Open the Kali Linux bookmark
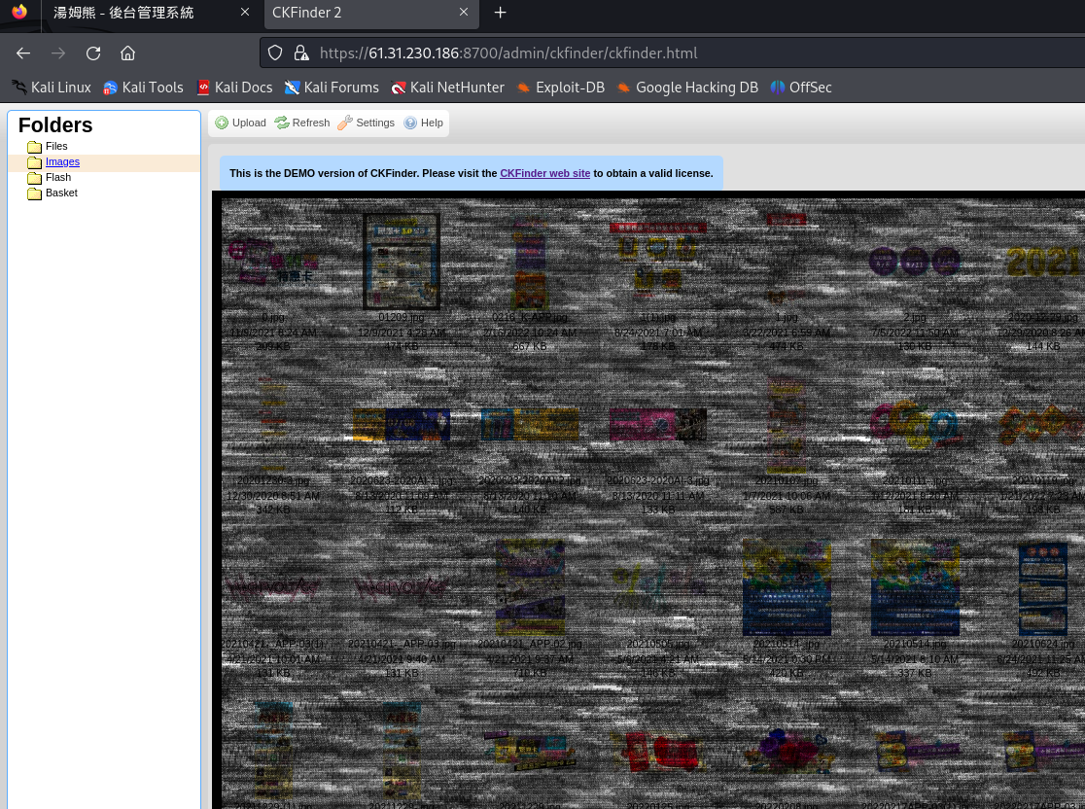Screen dimensions: 1085x809 [52, 88]
